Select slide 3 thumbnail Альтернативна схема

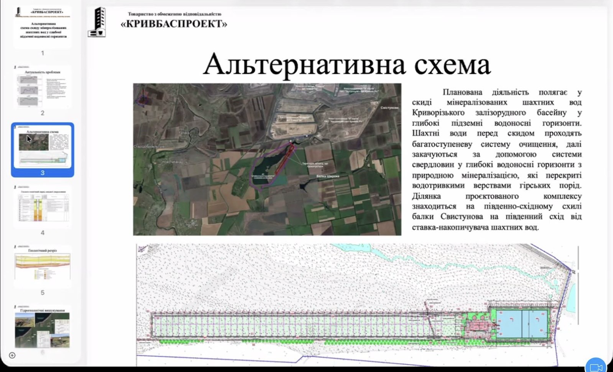click(x=43, y=147)
